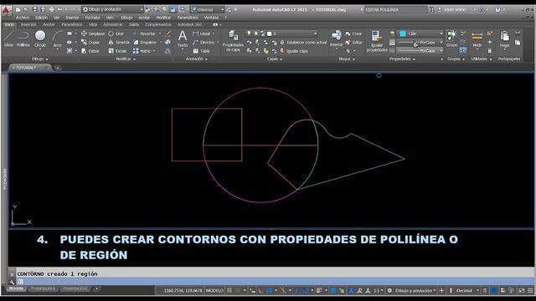Select the Línea drawing tool

pyautogui.click(x=8, y=38)
